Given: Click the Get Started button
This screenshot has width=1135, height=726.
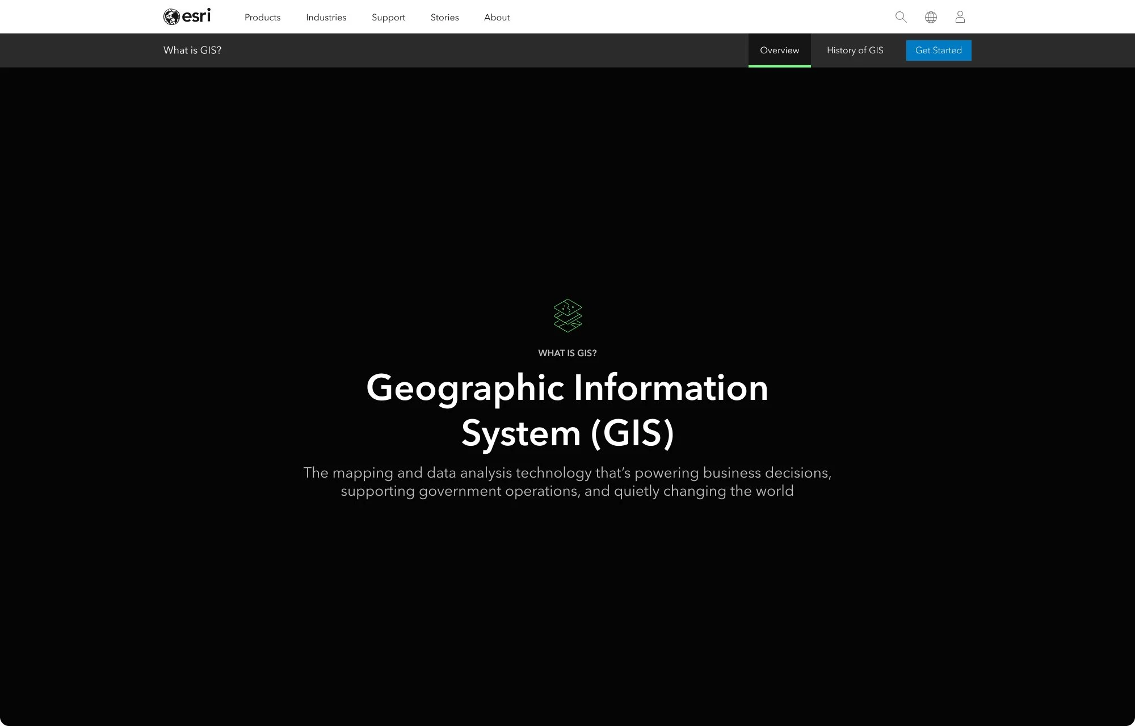Looking at the screenshot, I should click(x=938, y=50).
